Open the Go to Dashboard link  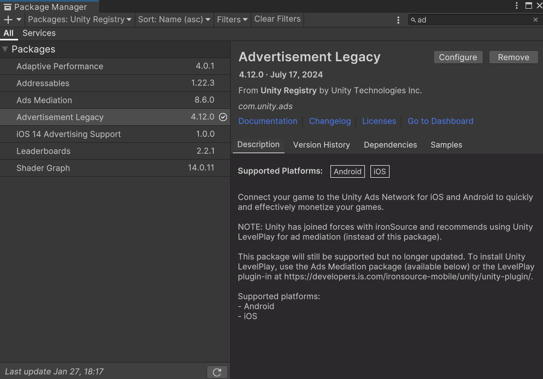[440, 121]
